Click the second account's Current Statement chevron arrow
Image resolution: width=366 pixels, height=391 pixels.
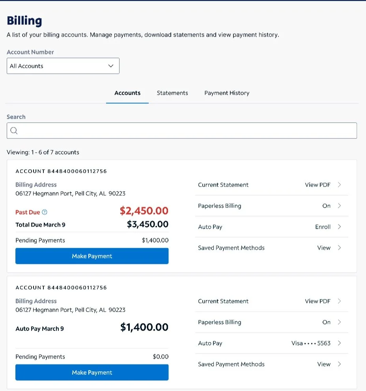click(339, 301)
